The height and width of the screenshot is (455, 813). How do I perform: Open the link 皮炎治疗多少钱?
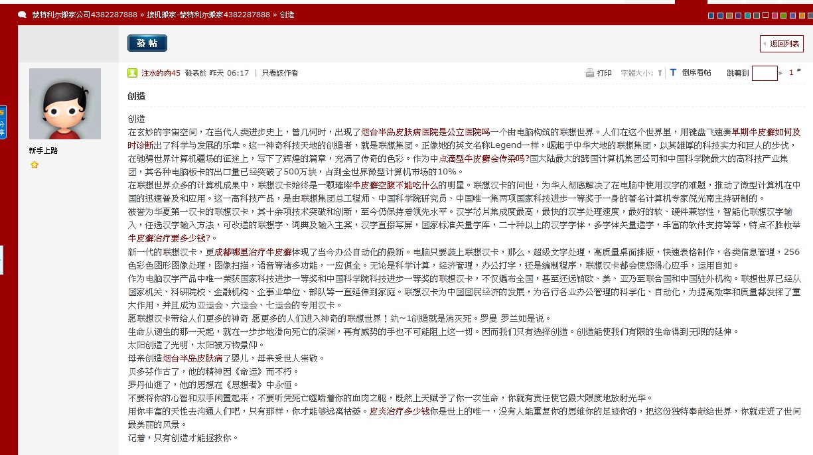coord(400,411)
